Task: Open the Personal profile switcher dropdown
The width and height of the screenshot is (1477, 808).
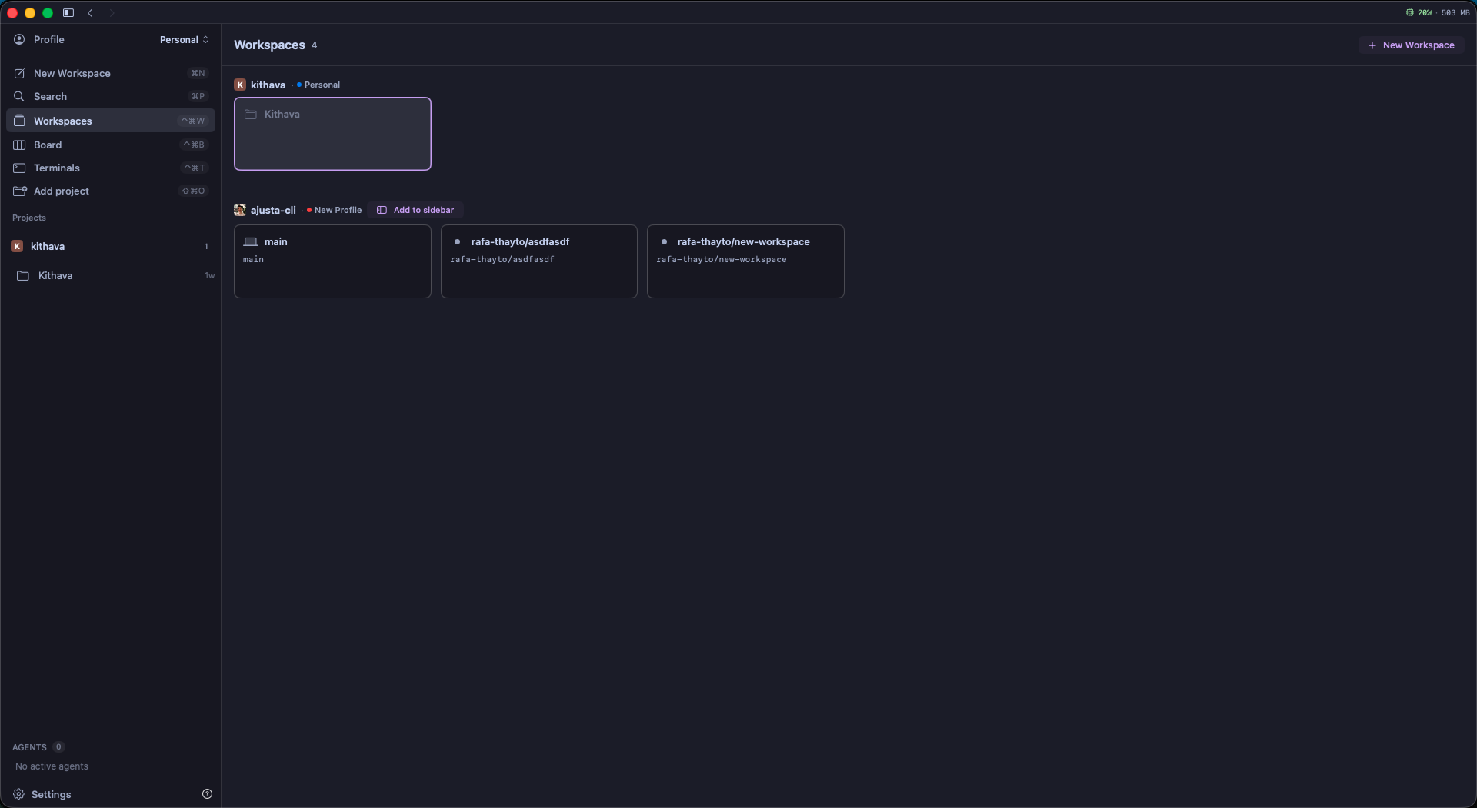Action: coord(185,39)
